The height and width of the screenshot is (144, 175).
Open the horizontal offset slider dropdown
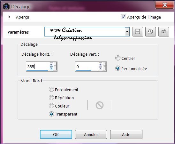pos(55,66)
